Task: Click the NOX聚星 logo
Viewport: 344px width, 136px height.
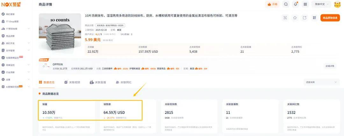Action: [x=10, y=4]
